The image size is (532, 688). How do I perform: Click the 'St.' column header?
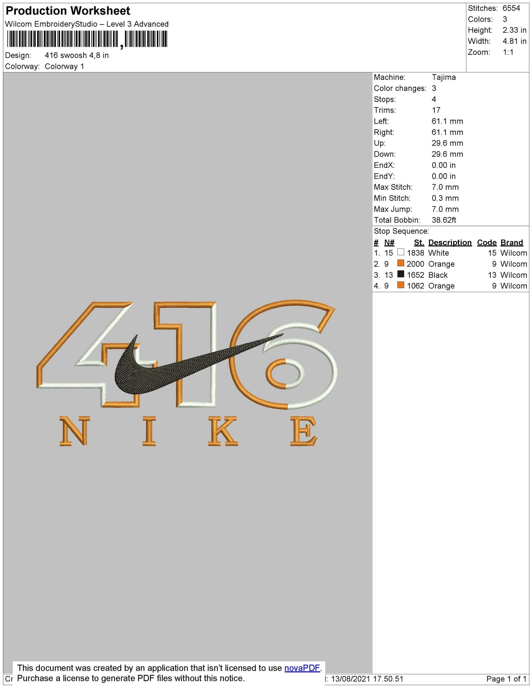419,242
